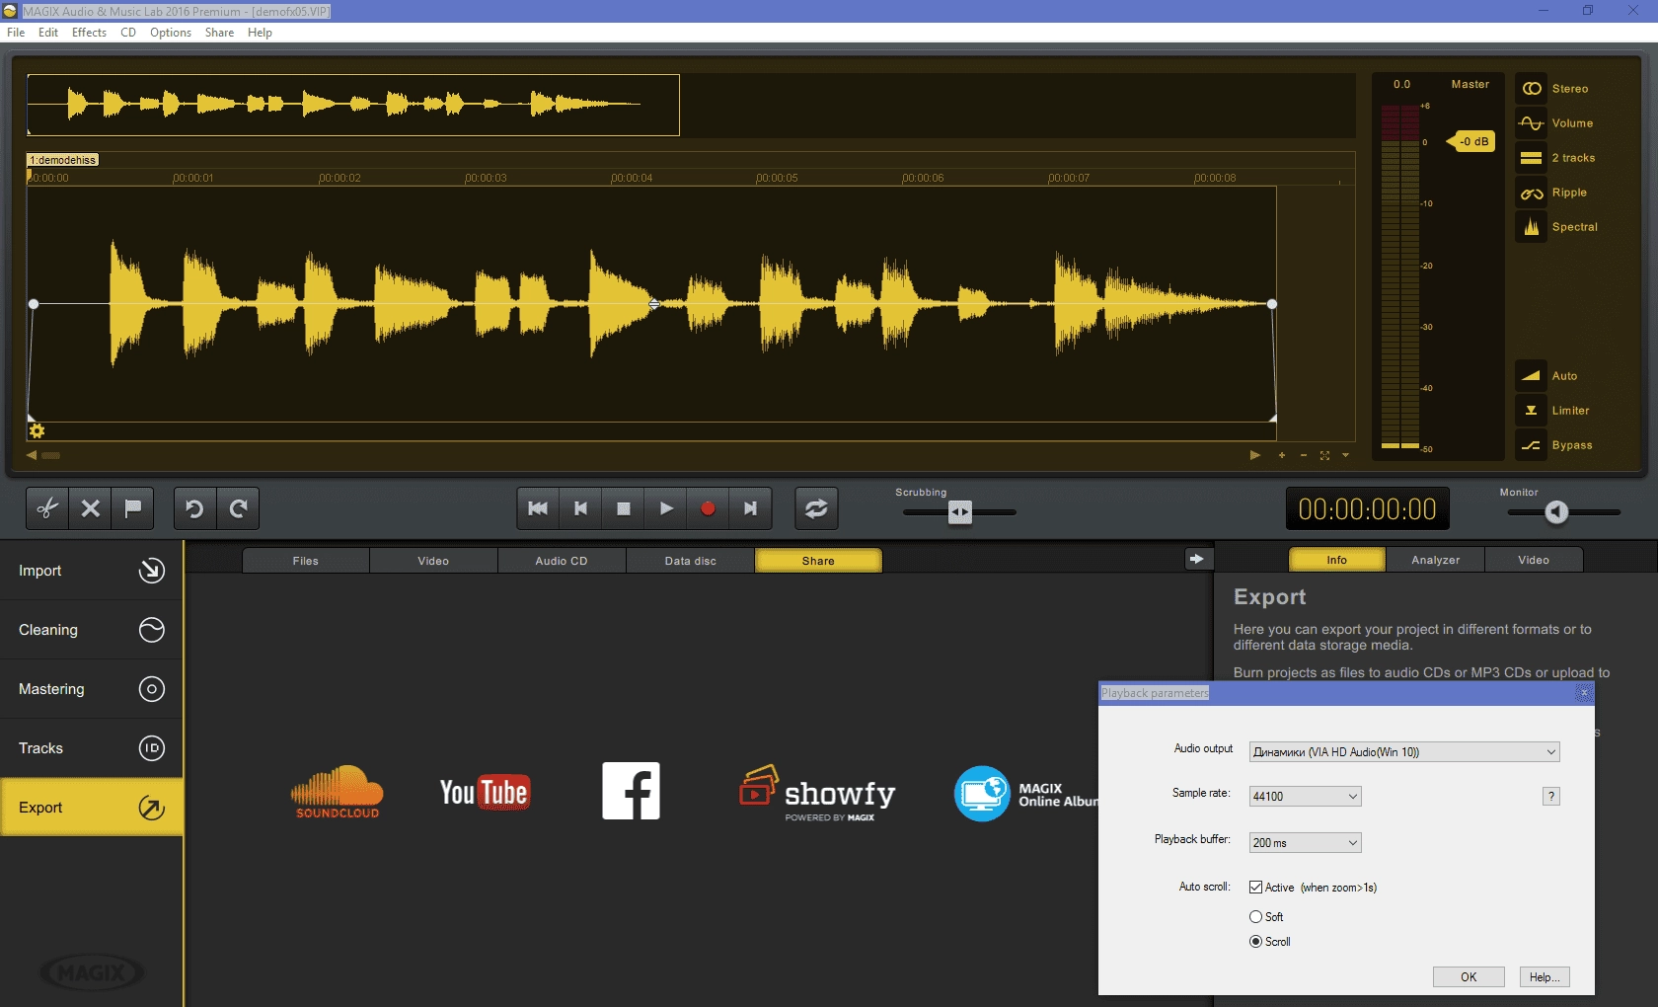Open the Cleaning section
Viewport: 1658px width, 1007px height.
[x=91, y=630]
